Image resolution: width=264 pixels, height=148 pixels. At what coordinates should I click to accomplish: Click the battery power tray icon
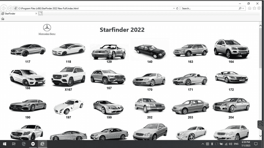coord(221,144)
